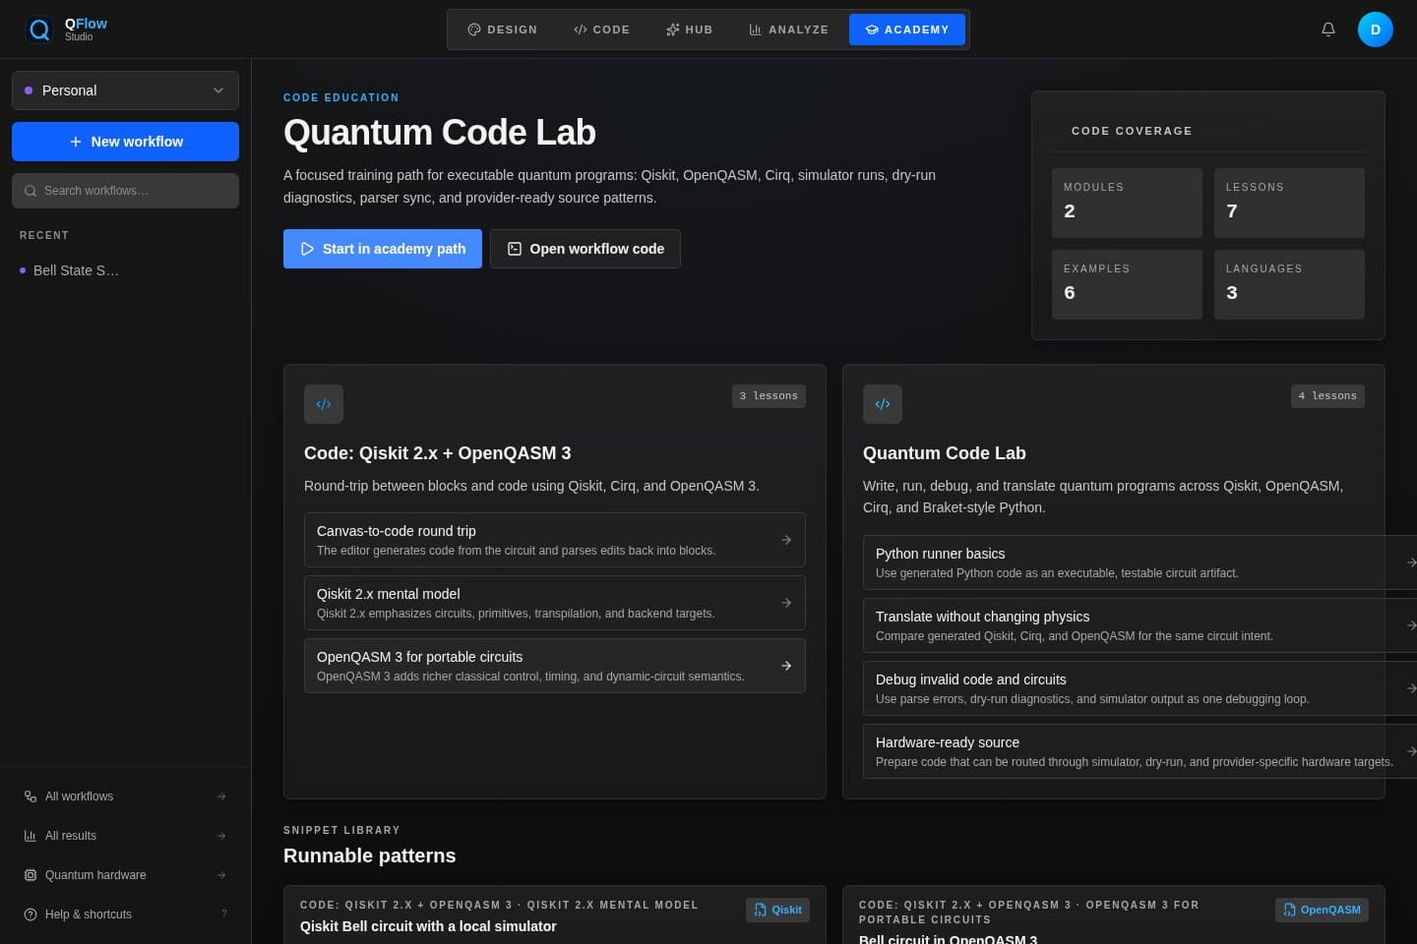Switch to the Design tab

click(x=503, y=29)
